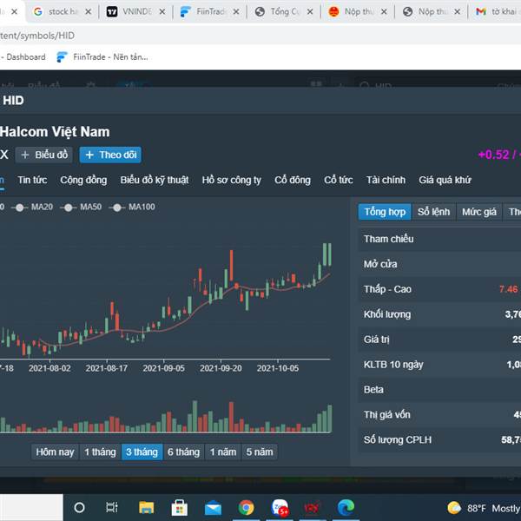Click the Khối lượng volume row
Image resolution: width=521 pixels, height=521 pixels.
(439, 314)
